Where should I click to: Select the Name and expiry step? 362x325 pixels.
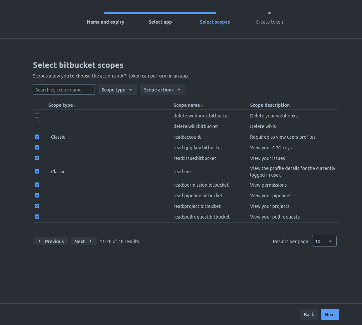(x=106, y=22)
